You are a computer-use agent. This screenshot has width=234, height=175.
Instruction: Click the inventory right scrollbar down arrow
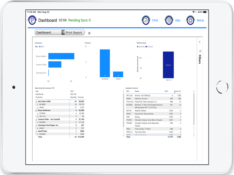(194, 135)
